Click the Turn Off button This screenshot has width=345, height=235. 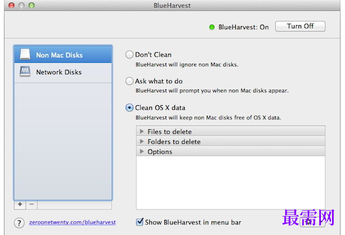click(x=300, y=26)
